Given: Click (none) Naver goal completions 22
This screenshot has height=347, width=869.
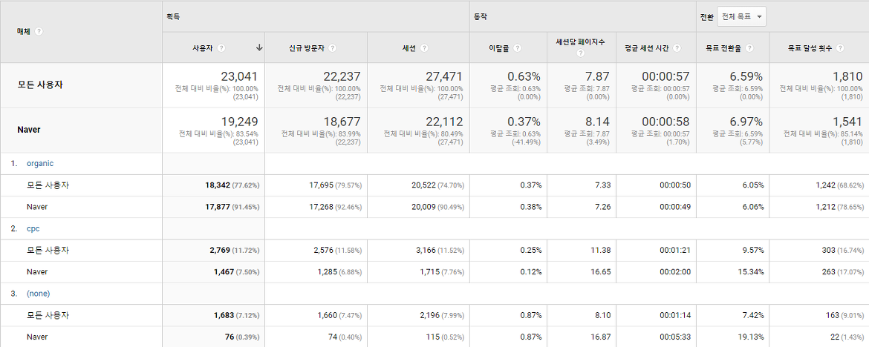Looking at the screenshot, I should pyautogui.click(x=836, y=337).
